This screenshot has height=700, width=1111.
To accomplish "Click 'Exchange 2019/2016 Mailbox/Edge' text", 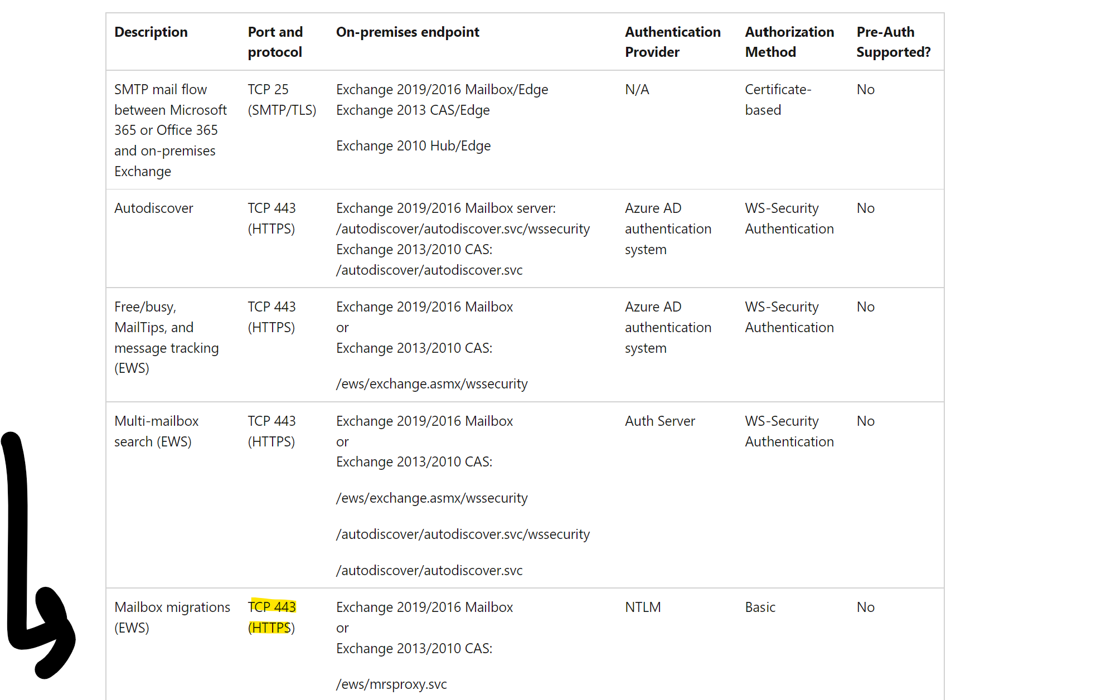I will pyautogui.click(x=442, y=90).
